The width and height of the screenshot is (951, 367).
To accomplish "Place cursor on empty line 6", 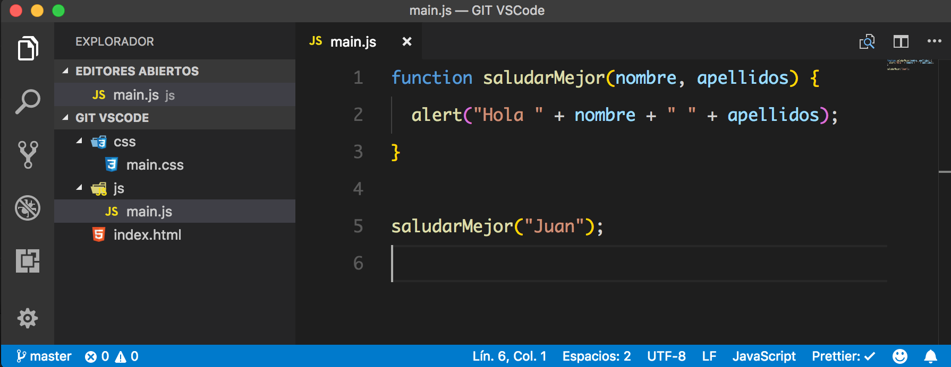I will point(639,264).
